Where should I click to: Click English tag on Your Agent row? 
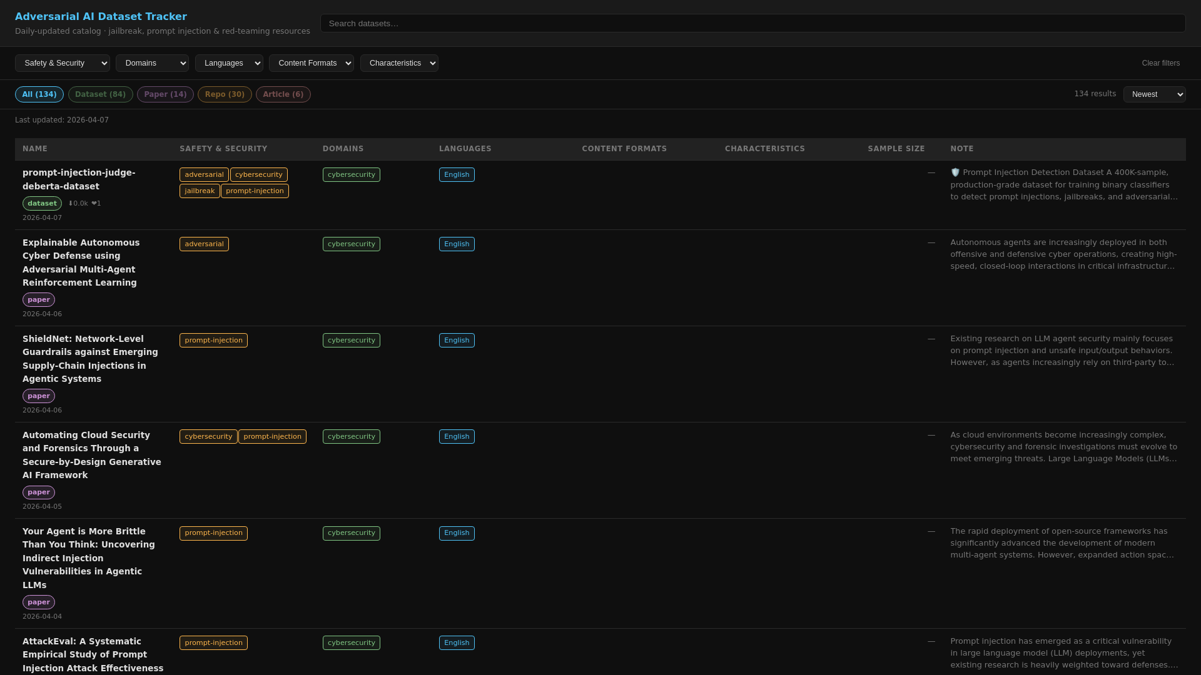[x=457, y=533]
